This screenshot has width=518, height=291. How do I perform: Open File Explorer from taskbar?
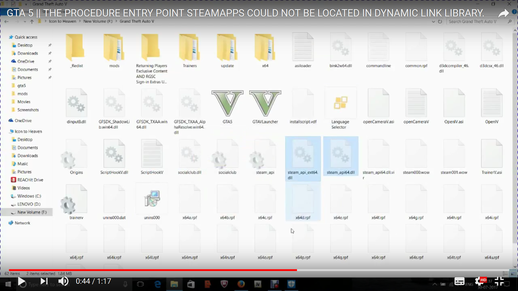(174, 284)
